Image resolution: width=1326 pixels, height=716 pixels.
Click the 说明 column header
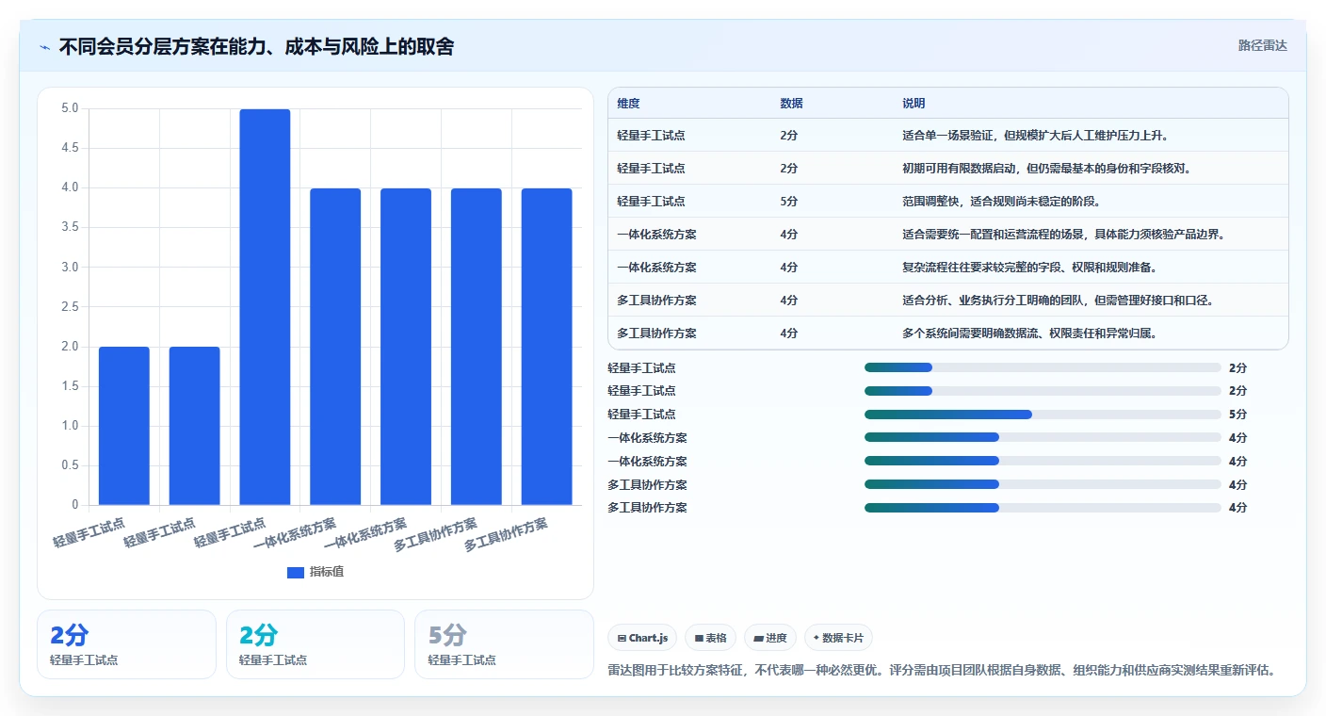point(914,104)
